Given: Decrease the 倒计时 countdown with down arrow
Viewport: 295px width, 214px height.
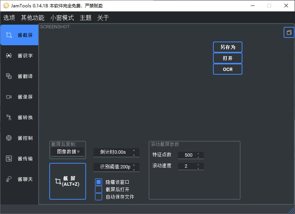Looking at the screenshot, I should coord(134,155).
